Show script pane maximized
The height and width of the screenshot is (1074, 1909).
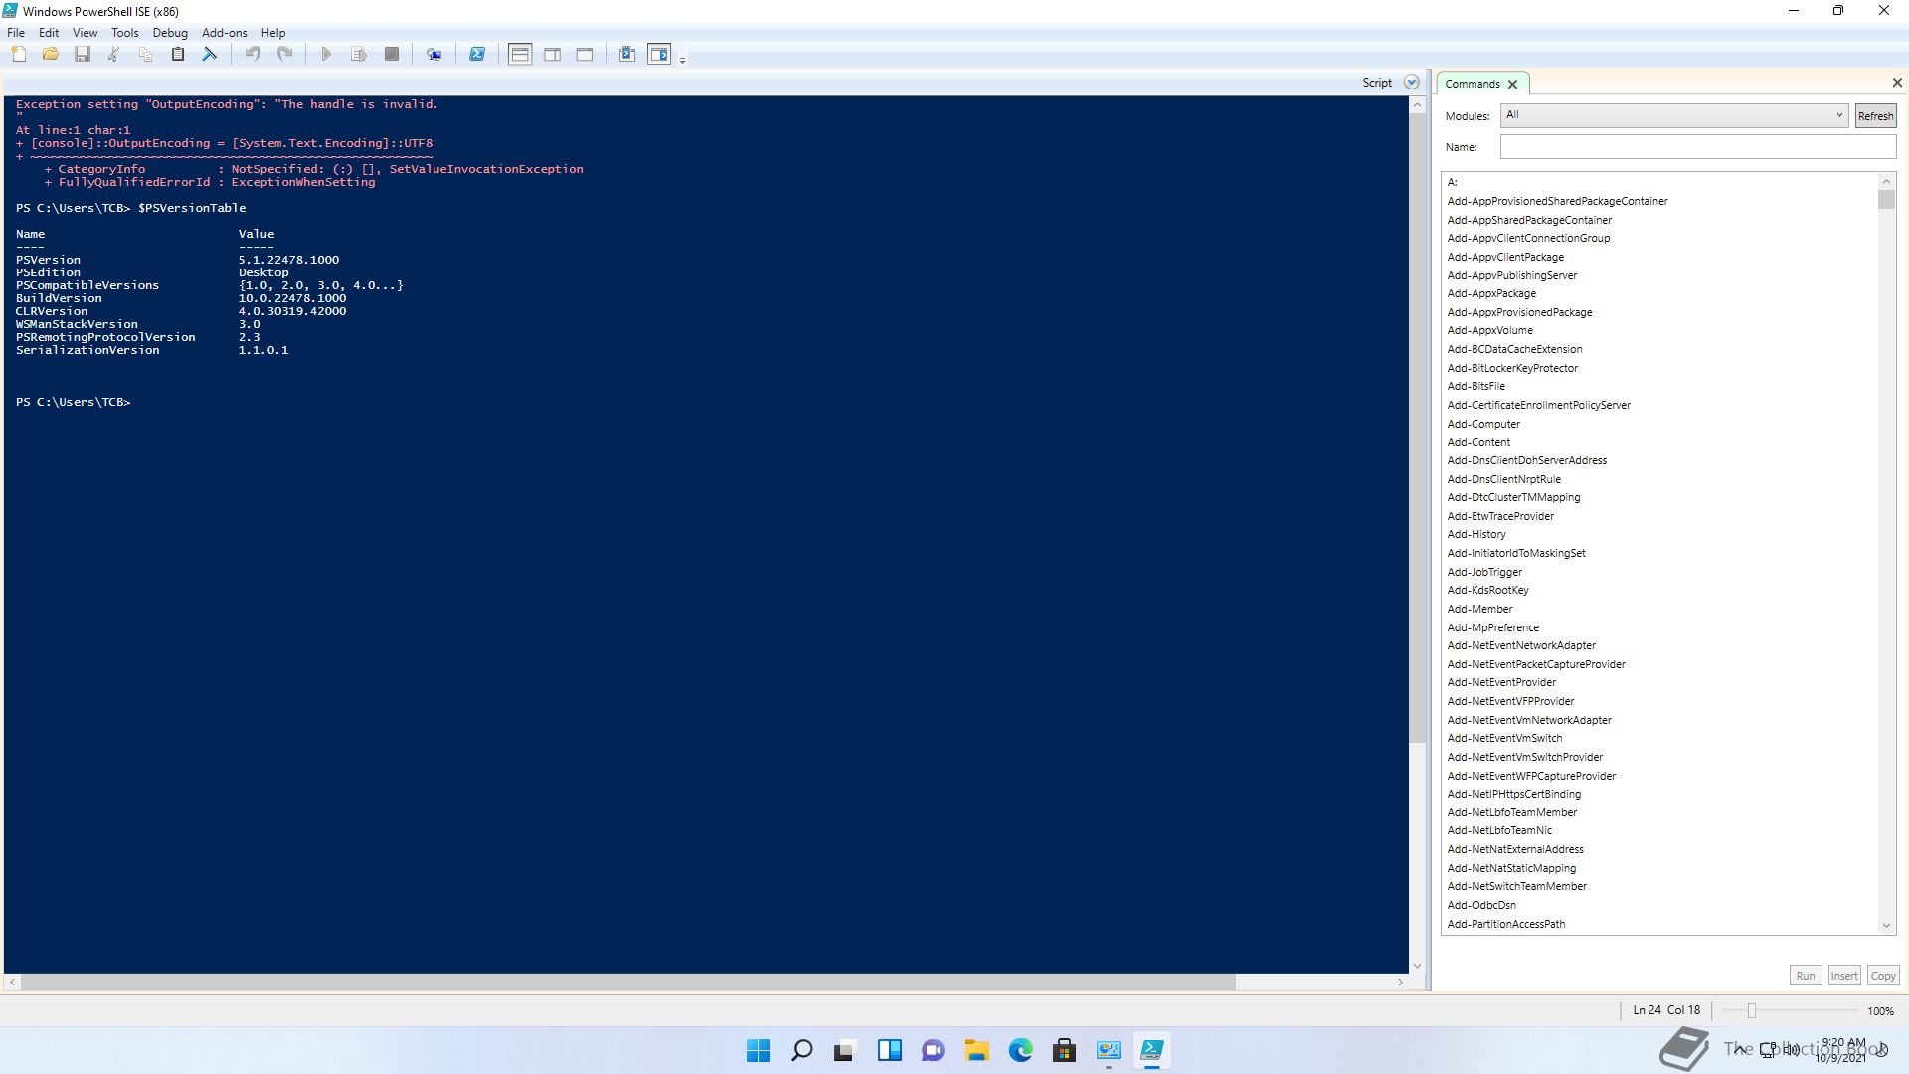(x=585, y=55)
